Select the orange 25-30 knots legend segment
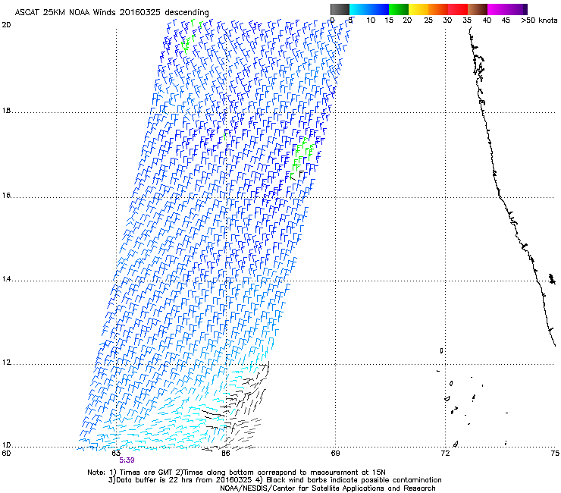The height and width of the screenshot is (493, 561). point(438,9)
